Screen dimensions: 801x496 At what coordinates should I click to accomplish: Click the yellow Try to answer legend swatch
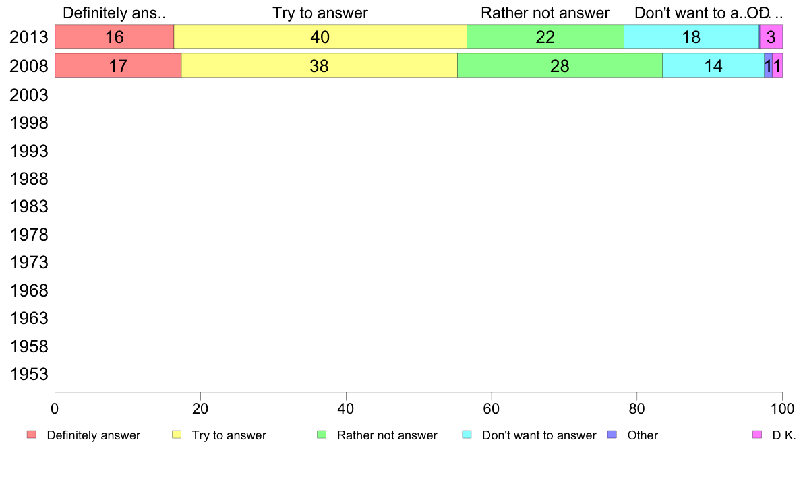click(x=177, y=435)
